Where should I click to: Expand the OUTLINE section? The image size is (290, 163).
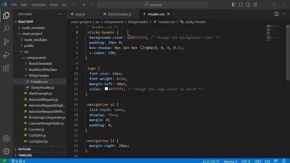[24, 149]
